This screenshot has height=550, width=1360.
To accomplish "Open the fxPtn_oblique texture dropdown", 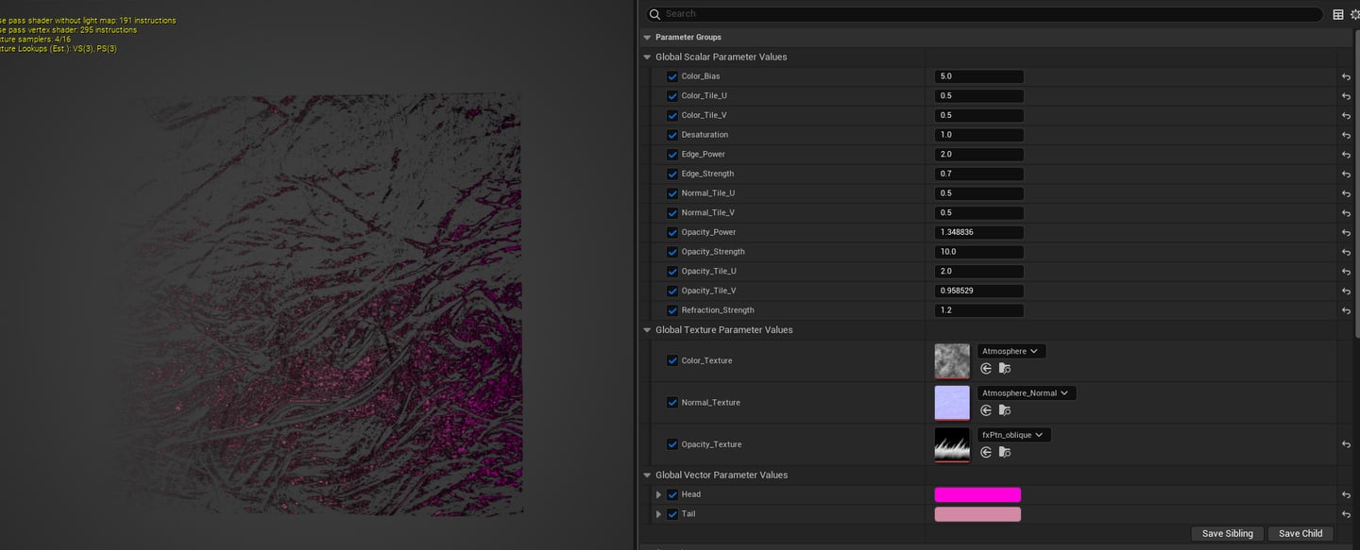I will click(x=1013, y=435).
